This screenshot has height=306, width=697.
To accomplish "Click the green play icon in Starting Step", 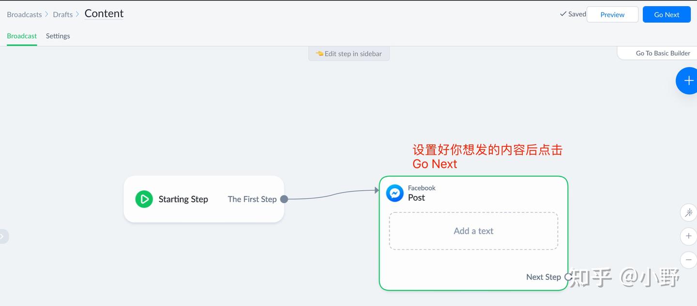I will (x=144, y=199).
